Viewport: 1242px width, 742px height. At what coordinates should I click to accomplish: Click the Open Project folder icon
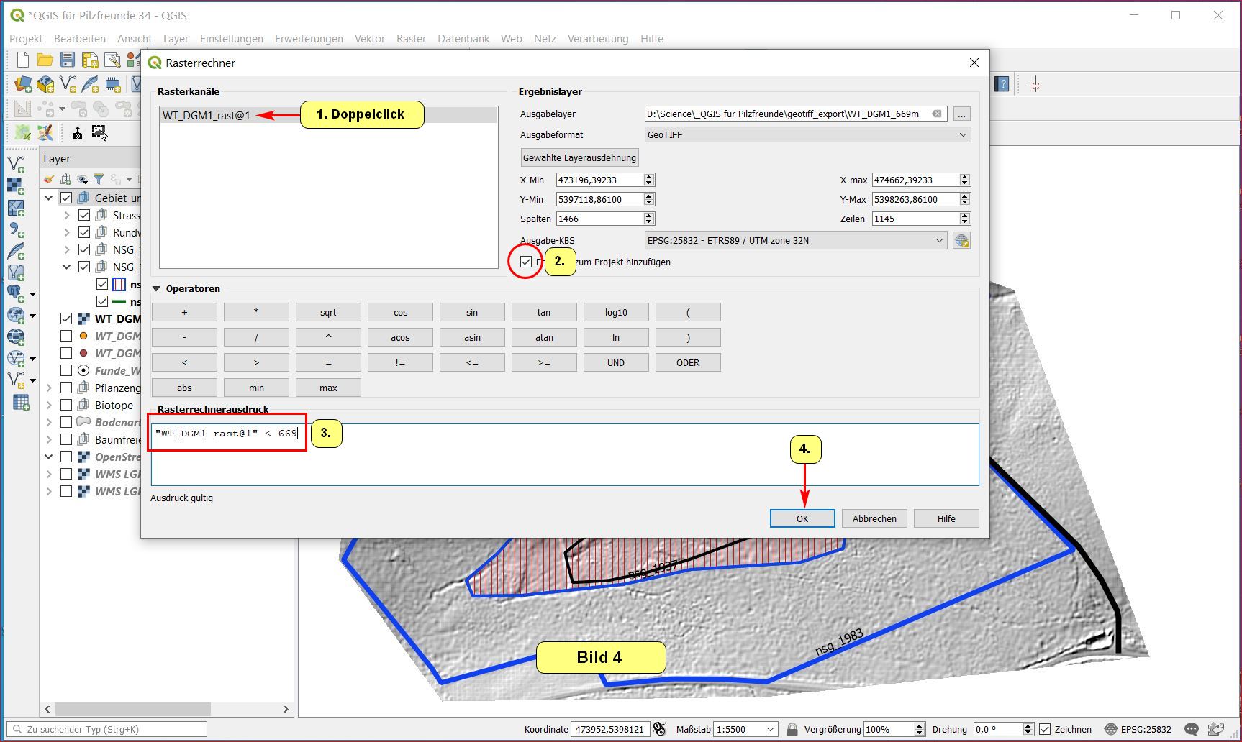coord(45,60)
